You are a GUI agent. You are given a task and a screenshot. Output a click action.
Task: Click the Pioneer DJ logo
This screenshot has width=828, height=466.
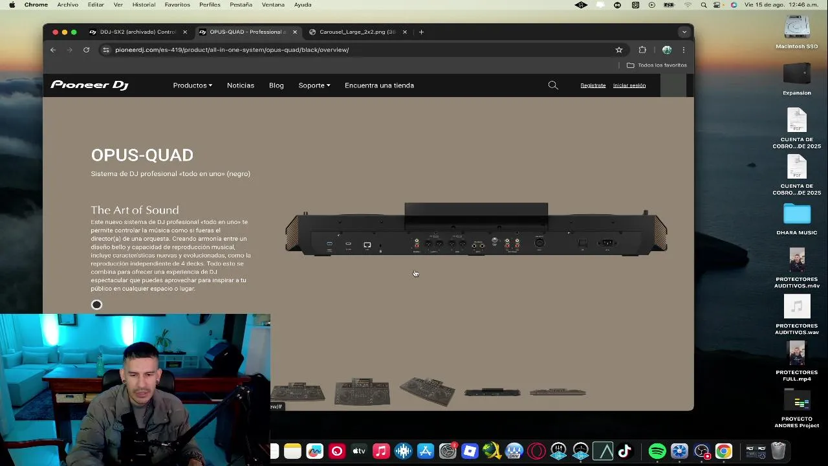coord(90,85)
